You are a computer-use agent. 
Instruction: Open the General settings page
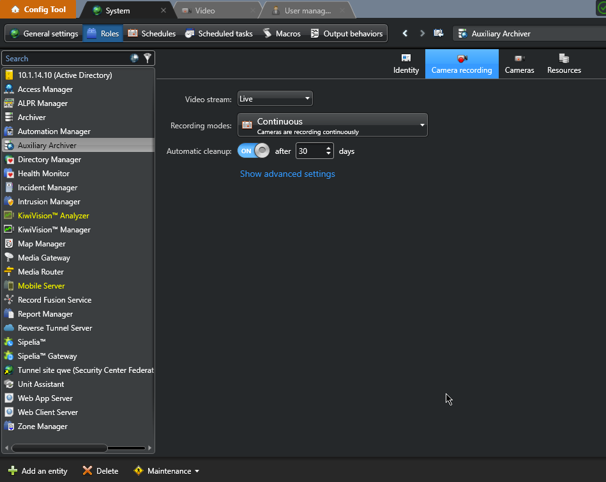click(x=44, y=34)
